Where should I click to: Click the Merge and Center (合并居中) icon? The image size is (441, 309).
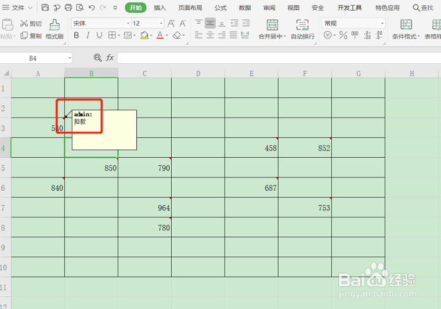[x=272, y=25]
